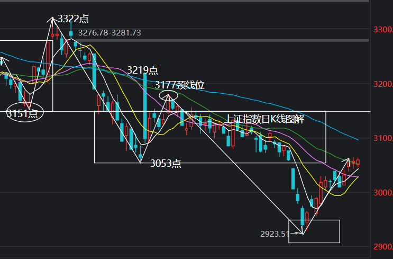393x259 pixels.
Task: Select the 3053点 bottom label
Action: [166, 164]
